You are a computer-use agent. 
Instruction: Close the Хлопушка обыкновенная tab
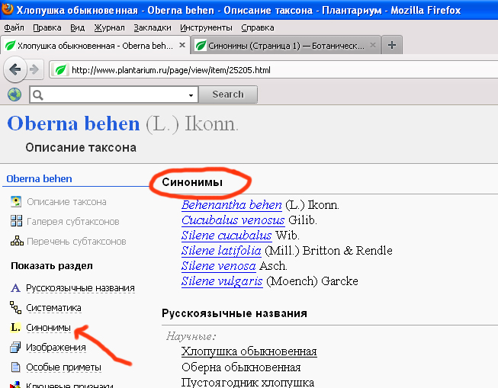(x=182, y=45)
